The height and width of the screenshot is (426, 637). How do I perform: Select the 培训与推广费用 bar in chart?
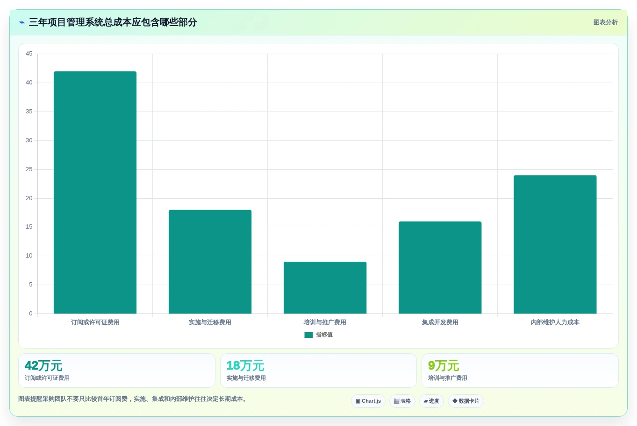pyautogui.click(x=325, y=287)
